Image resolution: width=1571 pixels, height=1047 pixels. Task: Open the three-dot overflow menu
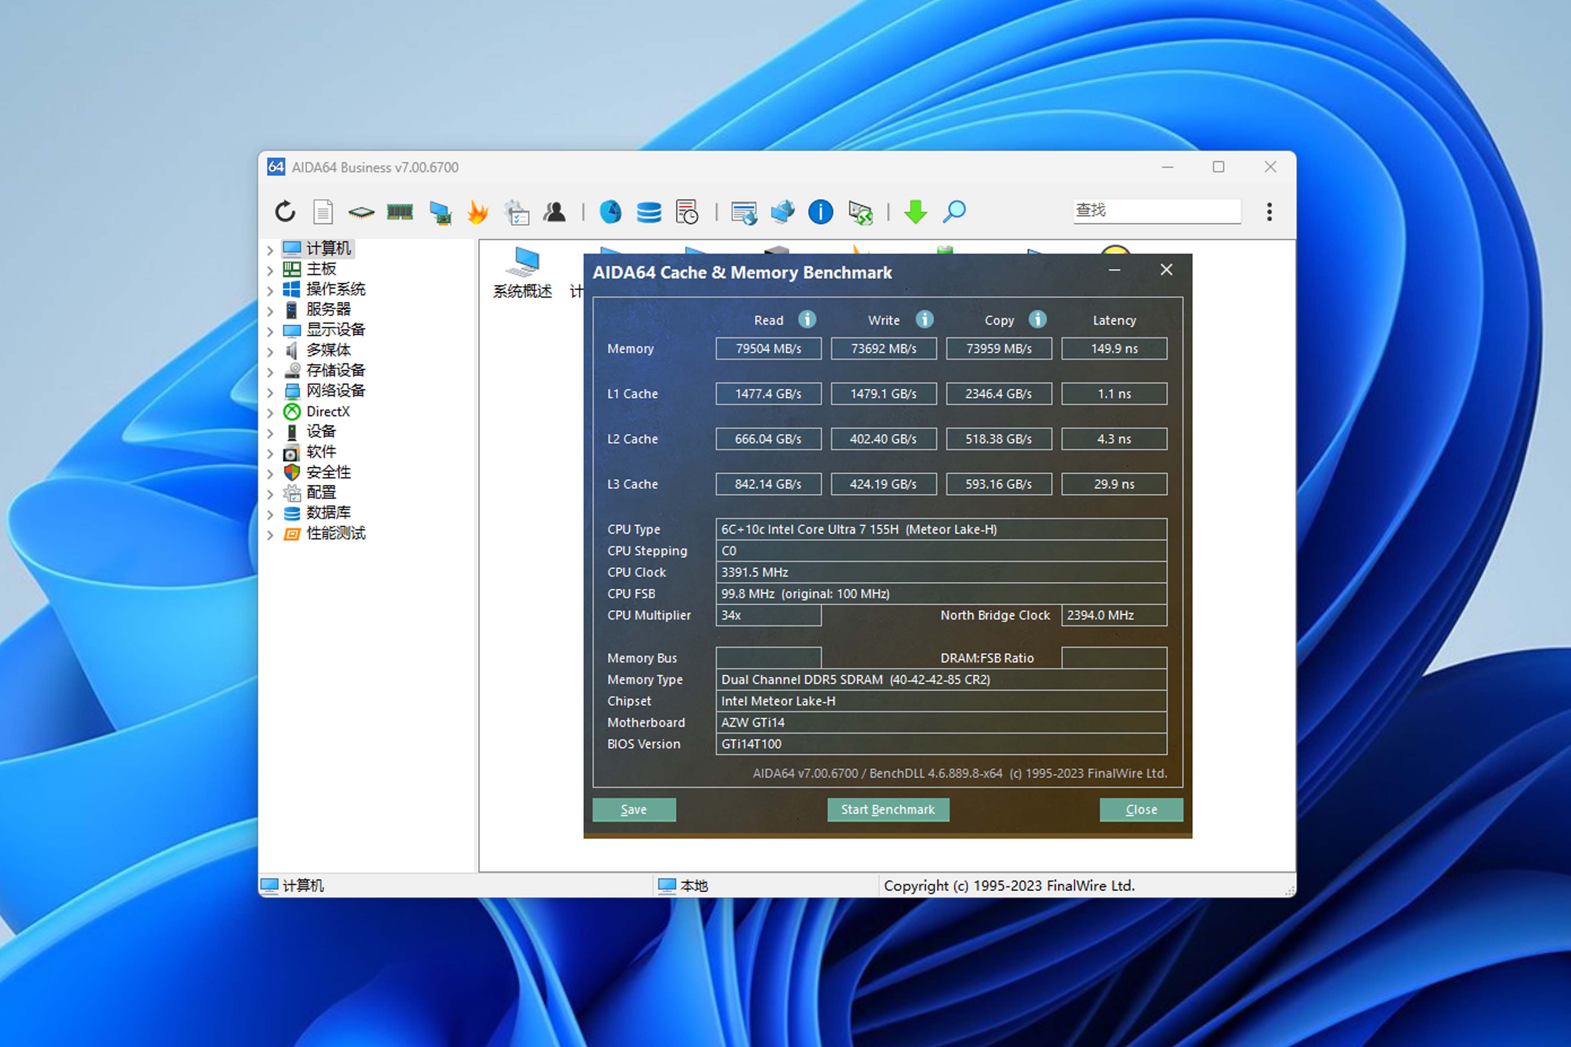pyautogui.click(x=1269, y=211)
